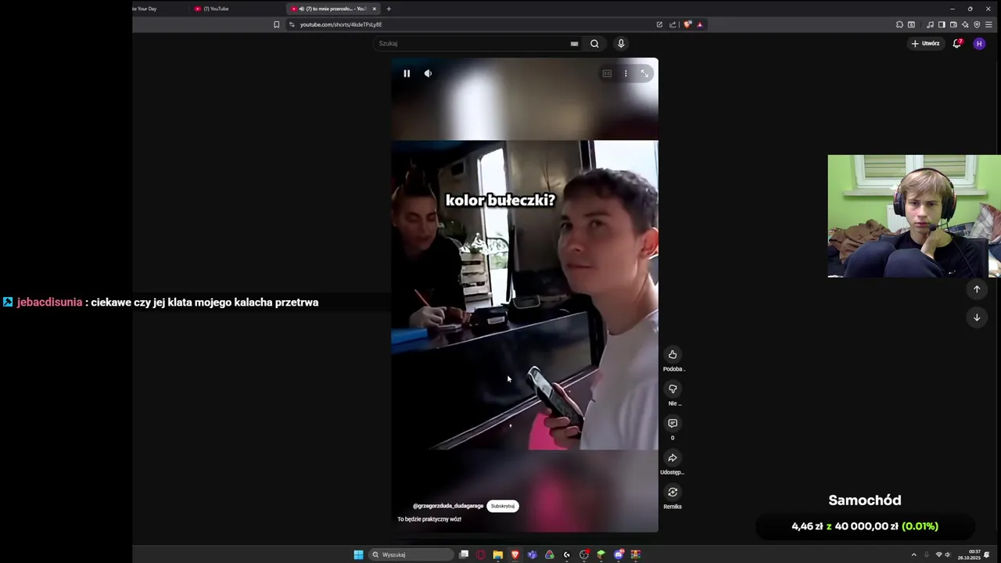Open Microsoft Teams from the taskbar

[533, 554]
